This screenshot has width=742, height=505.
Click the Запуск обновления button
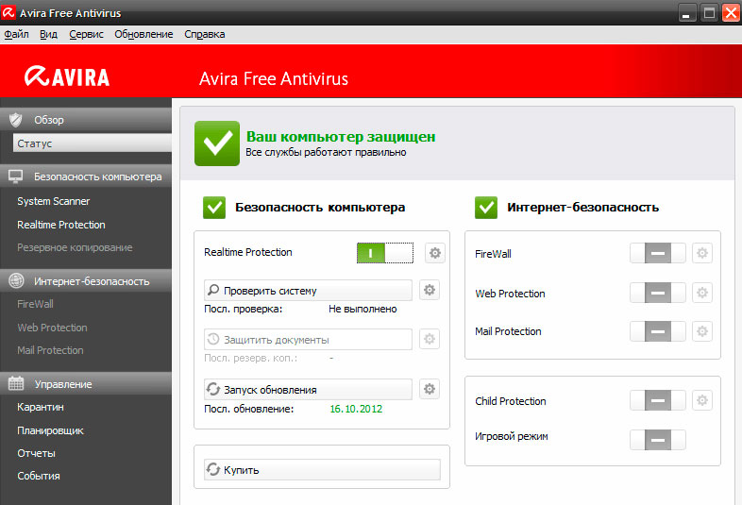(x=308, y=389)
